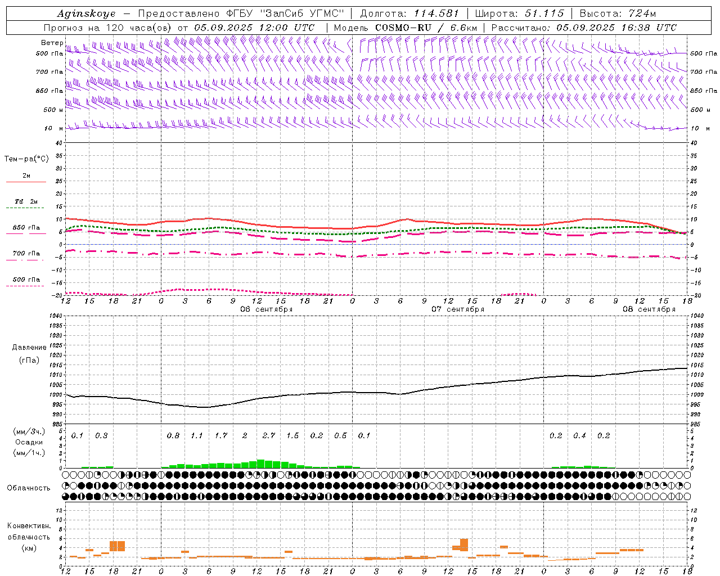
Task: Click the 2.7 precipitation value
Action: click(x=269, y=436)
